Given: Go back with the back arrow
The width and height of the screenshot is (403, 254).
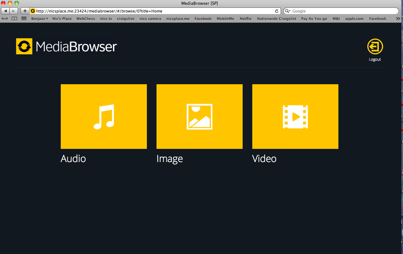Looking at the screenshot, I should point(5,11).
